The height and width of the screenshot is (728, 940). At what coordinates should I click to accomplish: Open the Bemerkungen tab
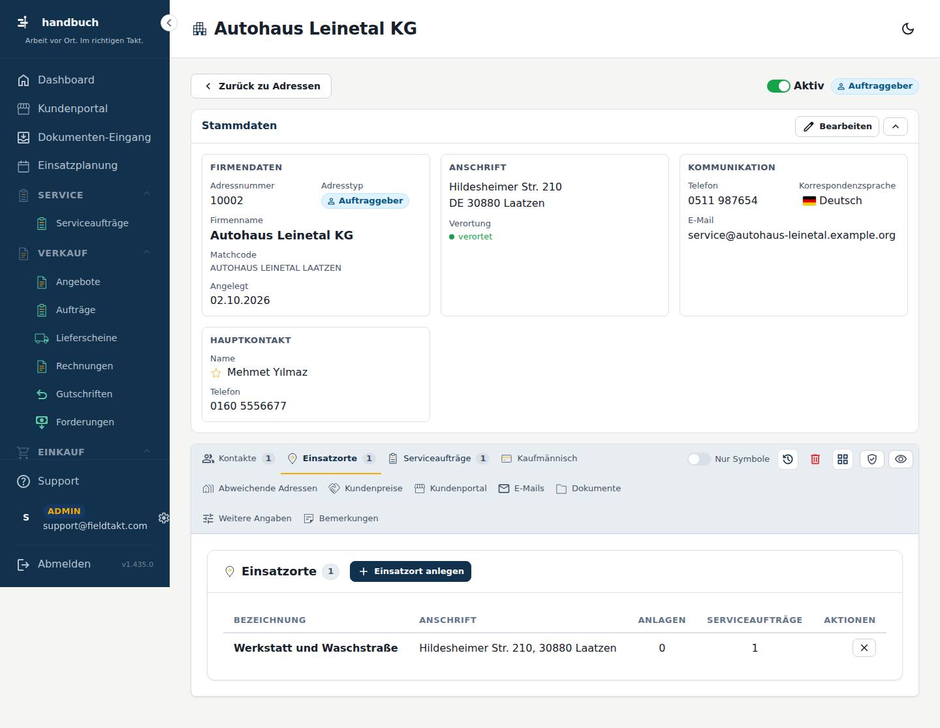coord(341,519)
